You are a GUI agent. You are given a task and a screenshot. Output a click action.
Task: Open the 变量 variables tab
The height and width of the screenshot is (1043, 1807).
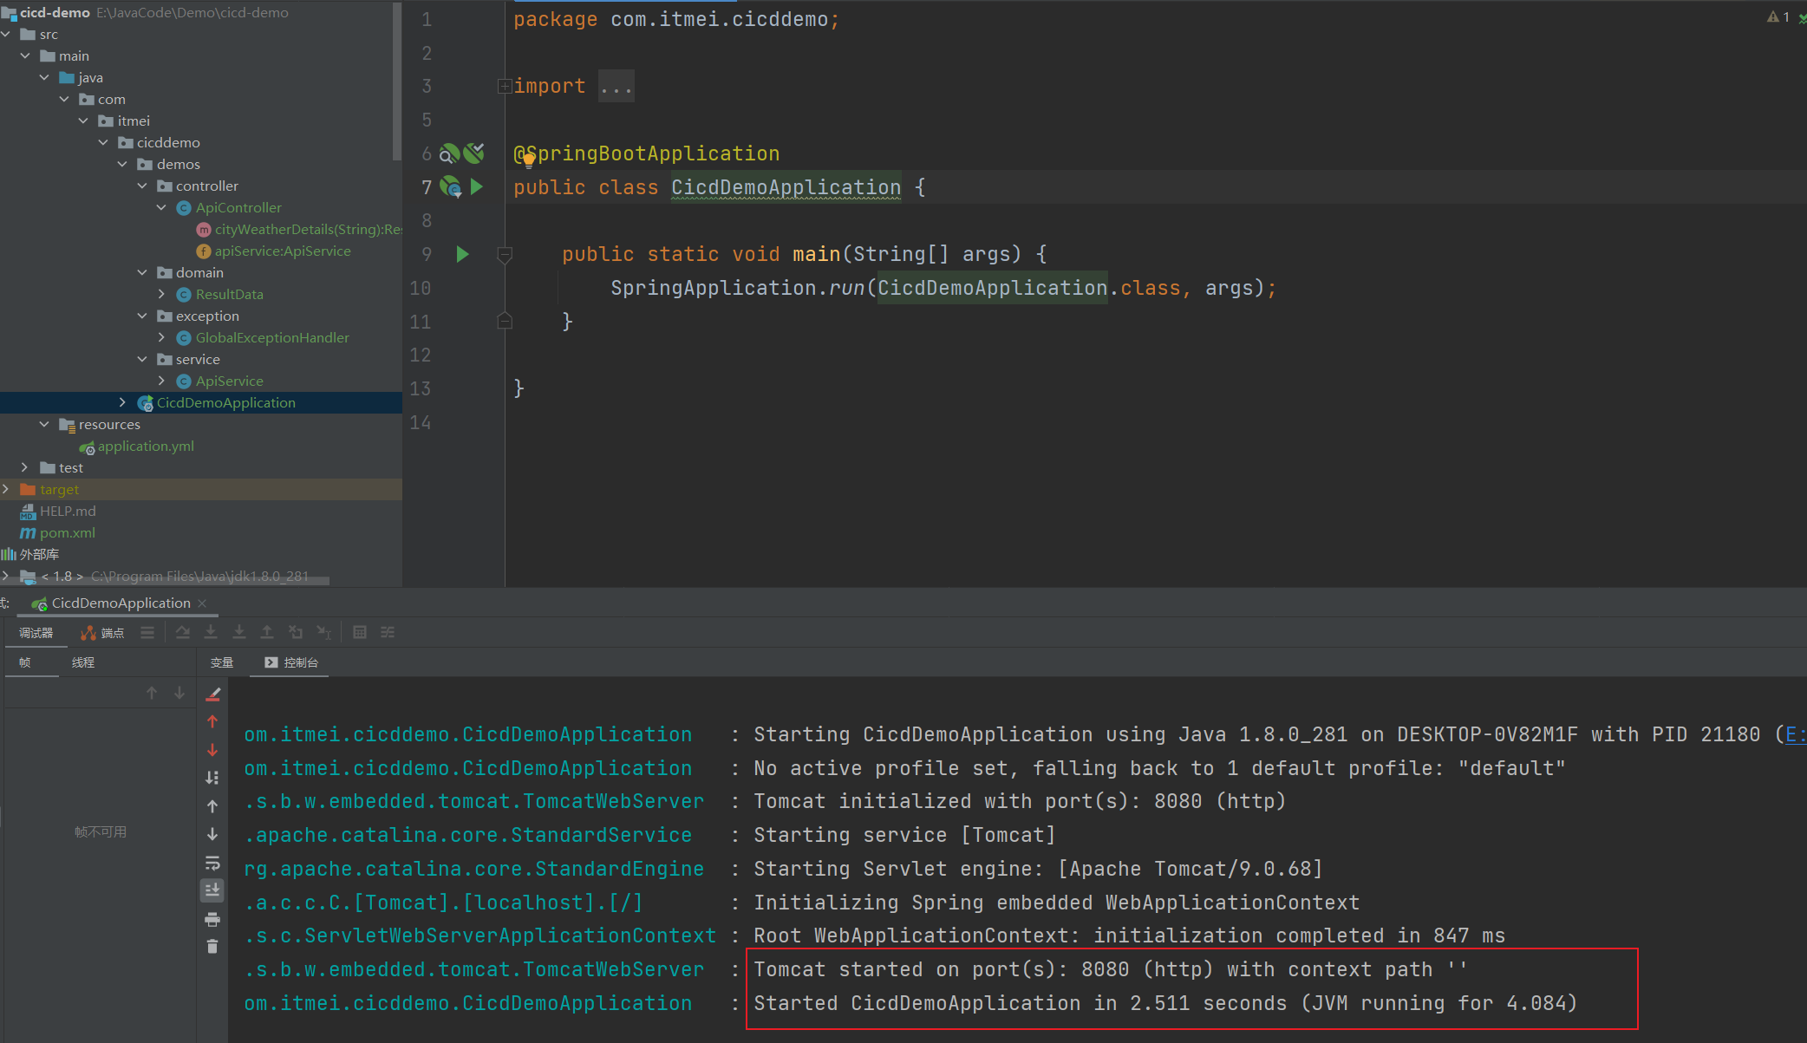click(x=222, y=662)
